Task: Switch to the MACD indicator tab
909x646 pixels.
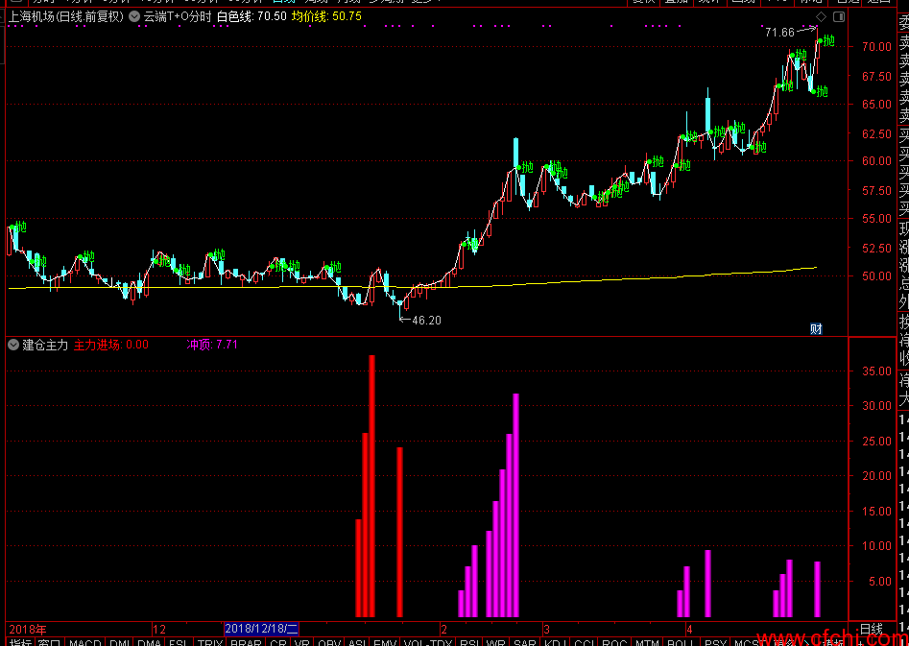Action: (85, 642)
